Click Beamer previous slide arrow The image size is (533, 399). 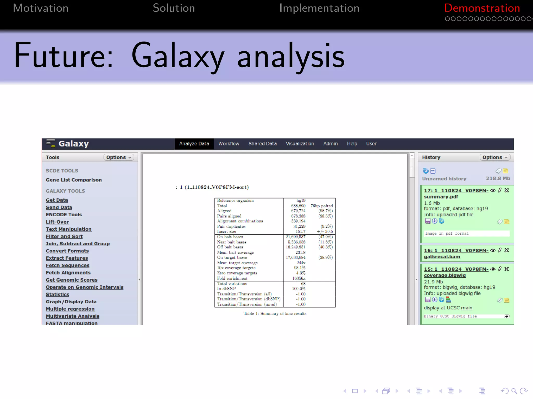click(345, 391)
